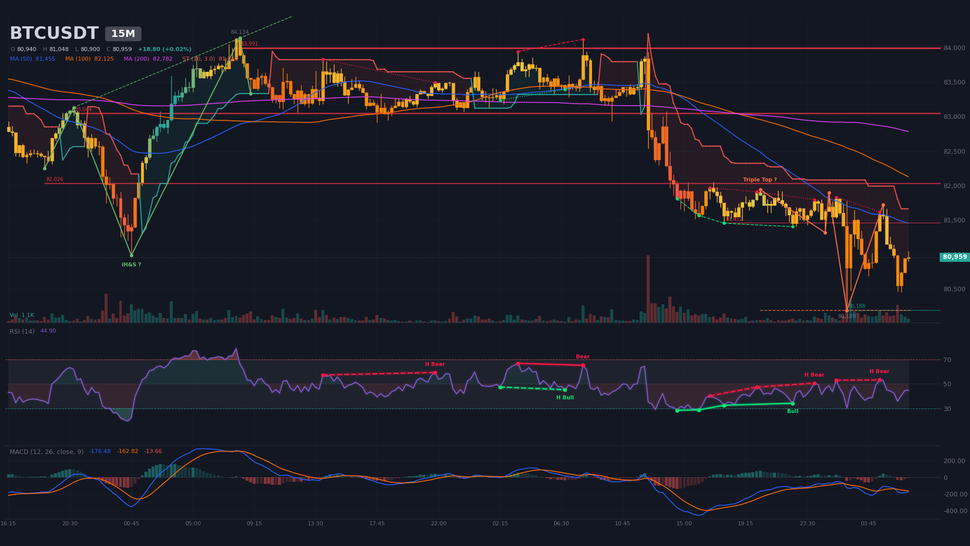The height and width of the screenshot is (546, 970).
Task: Click the Vol 1.1K volume legend
Action: pyautogui.click(x=22, y=315)
